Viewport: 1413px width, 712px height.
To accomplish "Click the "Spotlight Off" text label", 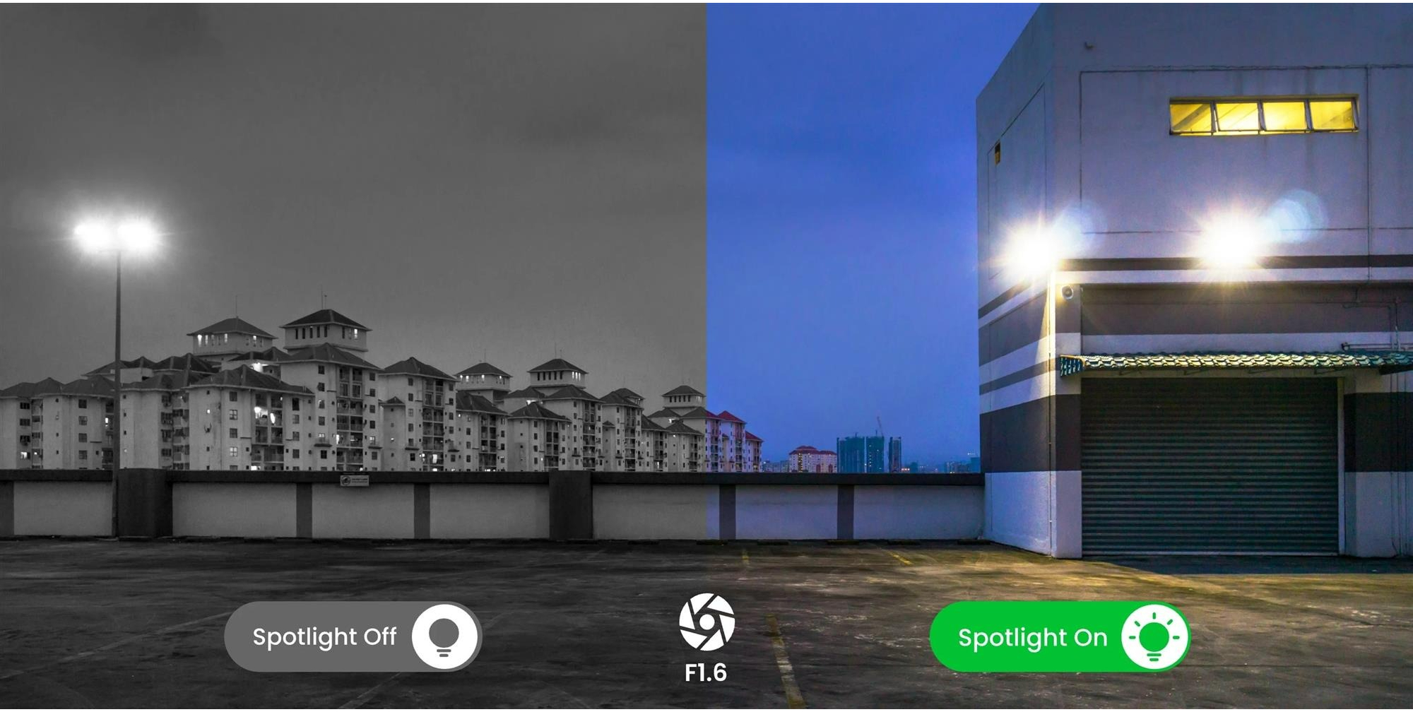I will pyautogui.click(x=324, y=636).
